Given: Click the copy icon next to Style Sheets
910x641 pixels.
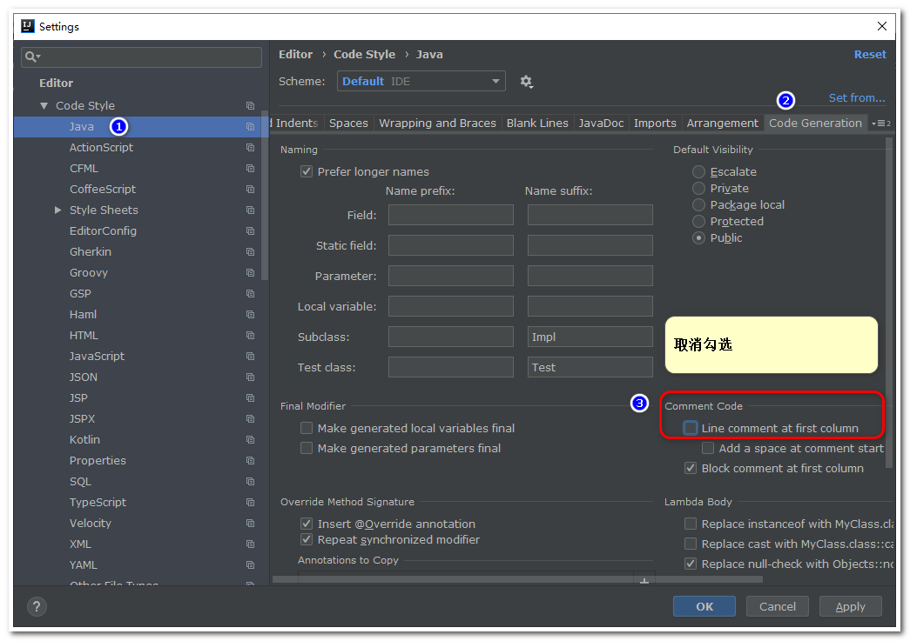Looking at the screenshot, I should point(250,210).
